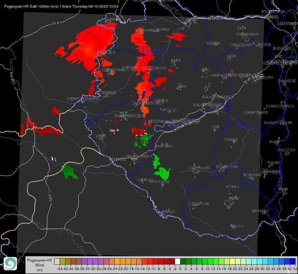The width and height of the screenshot is (298, 274).
Task: Click the MÓR town label
Action: (232, 56)
